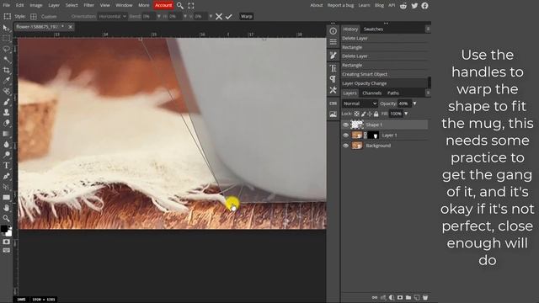
Task: Select the Path Select tool
Action: 6,187
